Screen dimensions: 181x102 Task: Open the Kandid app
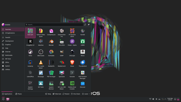click(83, 33)
